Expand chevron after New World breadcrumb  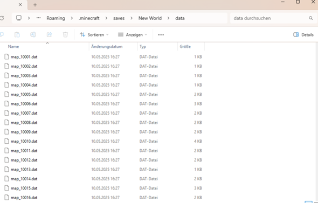(x=168, y=18)
